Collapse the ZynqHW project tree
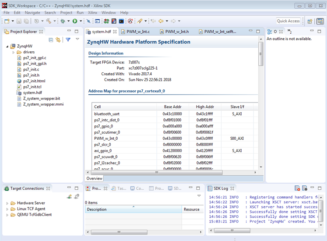 coord(7,46)
